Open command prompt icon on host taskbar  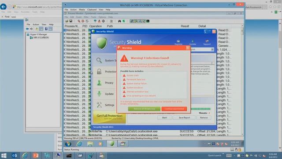[69, 155]
